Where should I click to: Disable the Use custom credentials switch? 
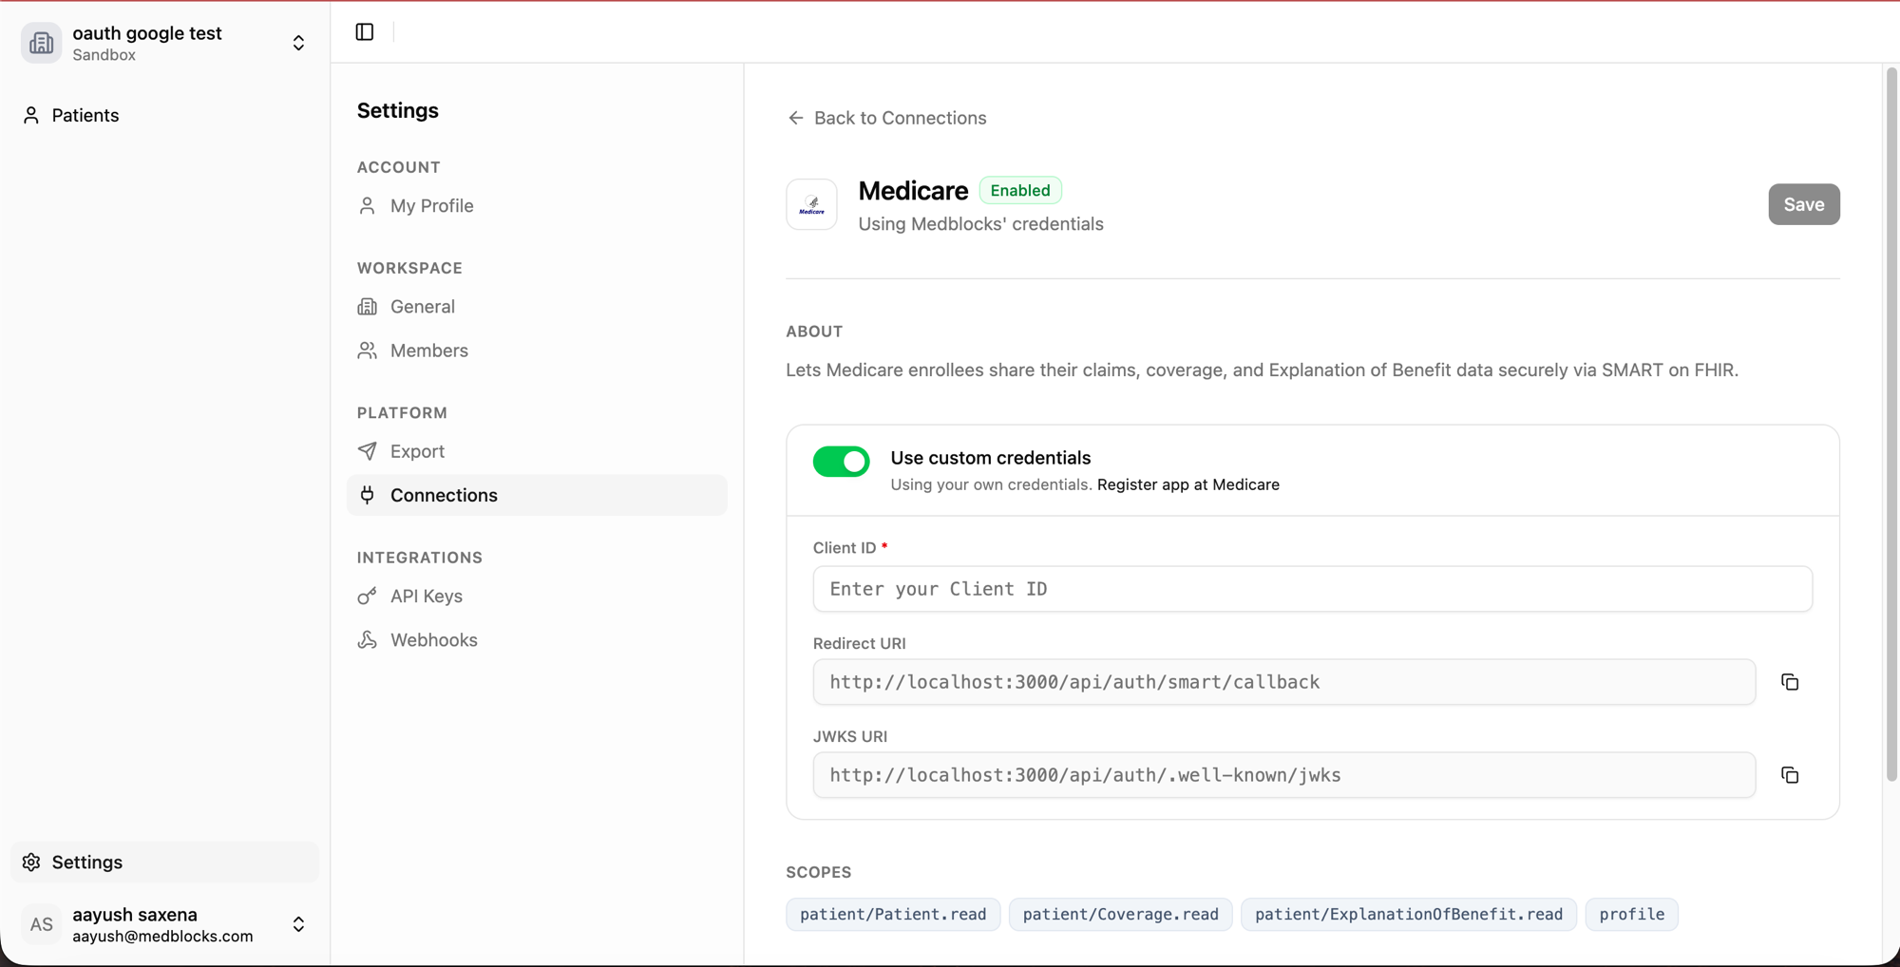tap(841, 462)
